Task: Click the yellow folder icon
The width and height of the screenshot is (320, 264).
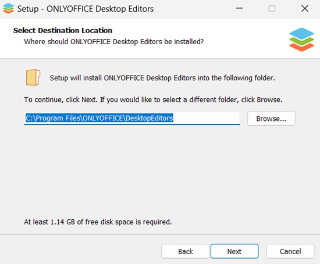Action: 33,77
